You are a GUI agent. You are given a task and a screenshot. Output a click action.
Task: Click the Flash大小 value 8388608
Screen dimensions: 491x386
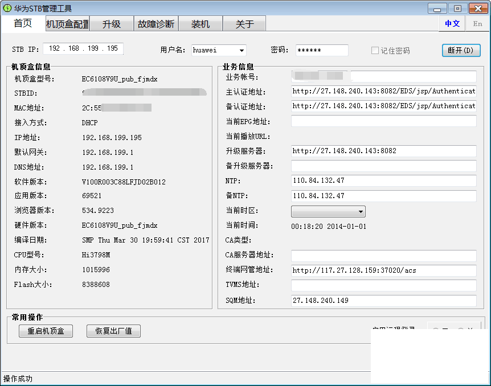[x=96, y=285]
